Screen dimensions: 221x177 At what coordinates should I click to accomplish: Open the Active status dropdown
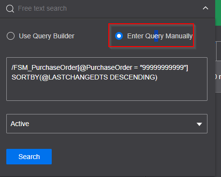point(107,124)
